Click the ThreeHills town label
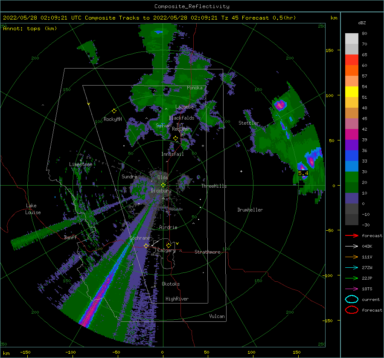Image resolution: width=384 pixels, height=358 pixels. click(214, 186)
